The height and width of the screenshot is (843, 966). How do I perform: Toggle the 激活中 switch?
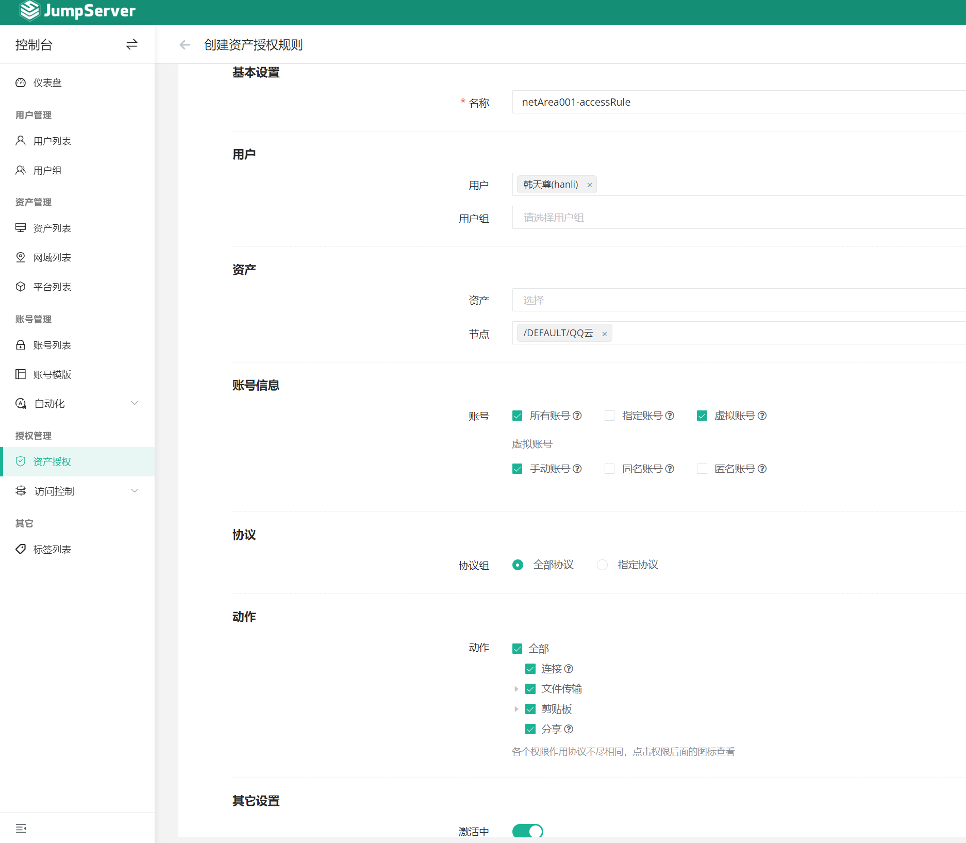tap(527, 831)
